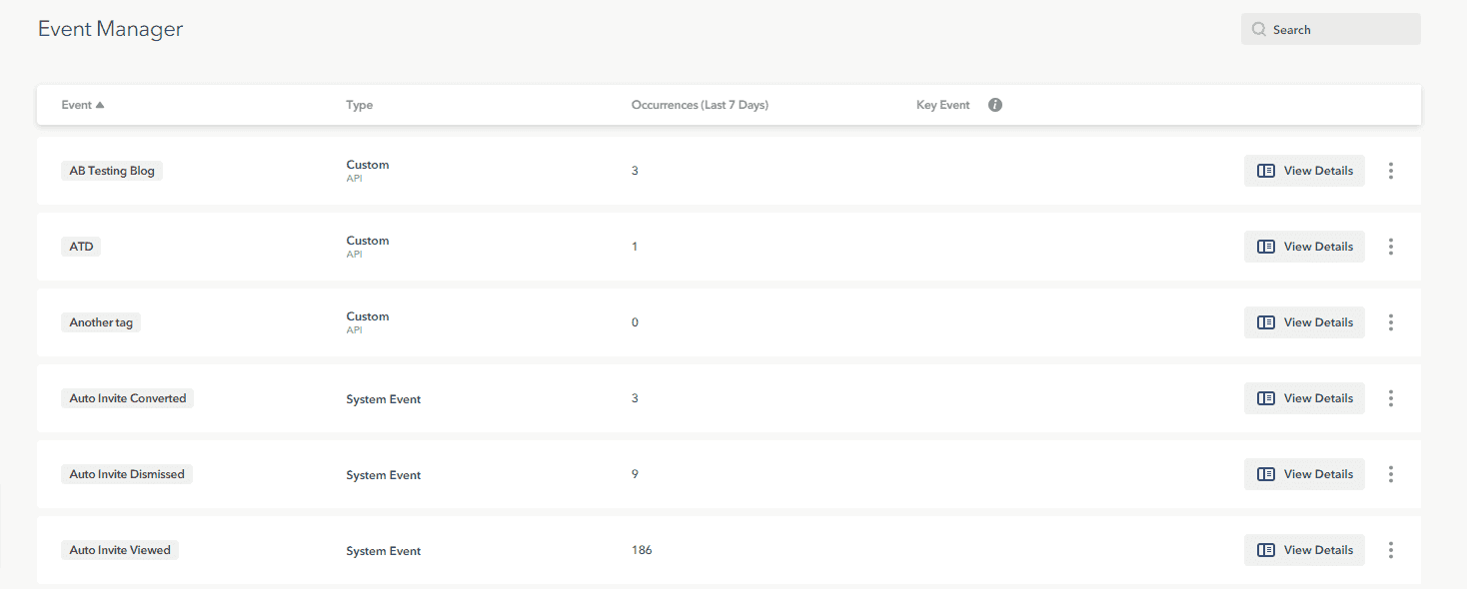Focus the Search input field

click(x=1330, y=29)
